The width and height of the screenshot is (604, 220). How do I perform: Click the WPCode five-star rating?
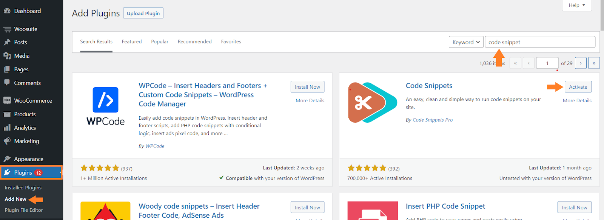pos(100,168)
